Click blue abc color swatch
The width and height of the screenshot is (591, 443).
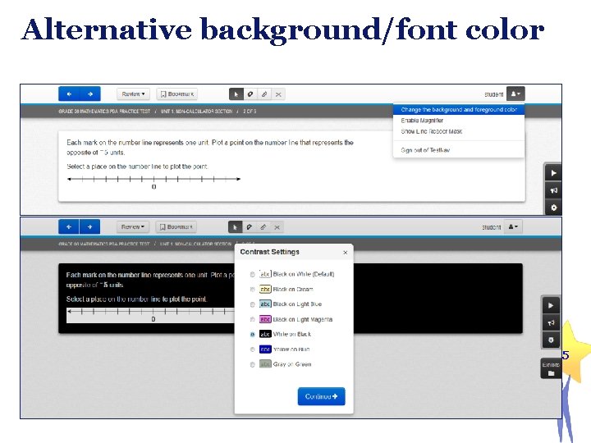point(265,349)
